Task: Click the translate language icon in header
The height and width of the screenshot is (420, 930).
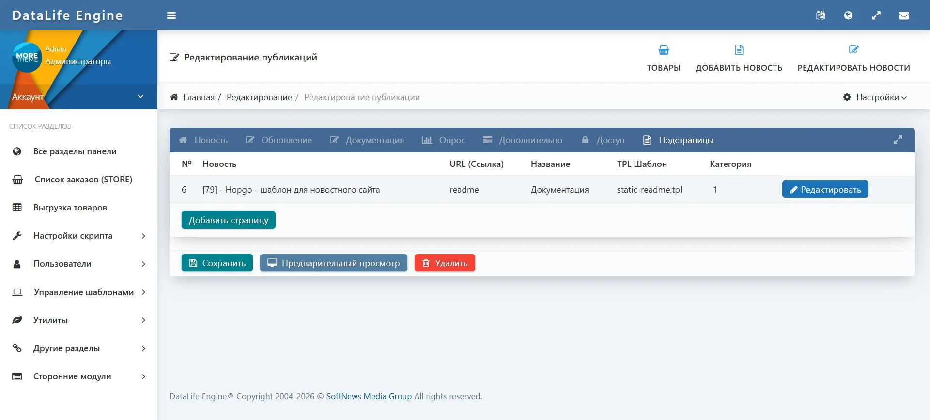Action: (x=820, y=15)
